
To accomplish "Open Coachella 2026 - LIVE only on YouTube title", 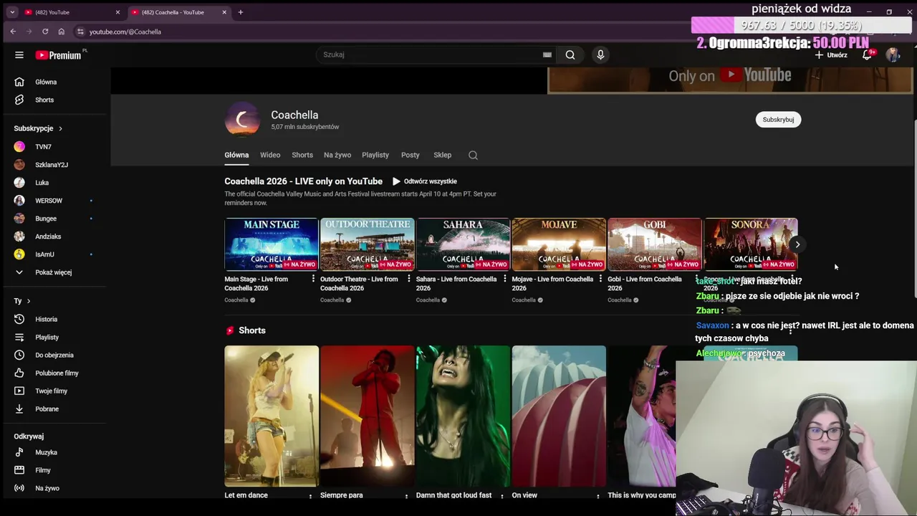I will [x=304, y=181].
